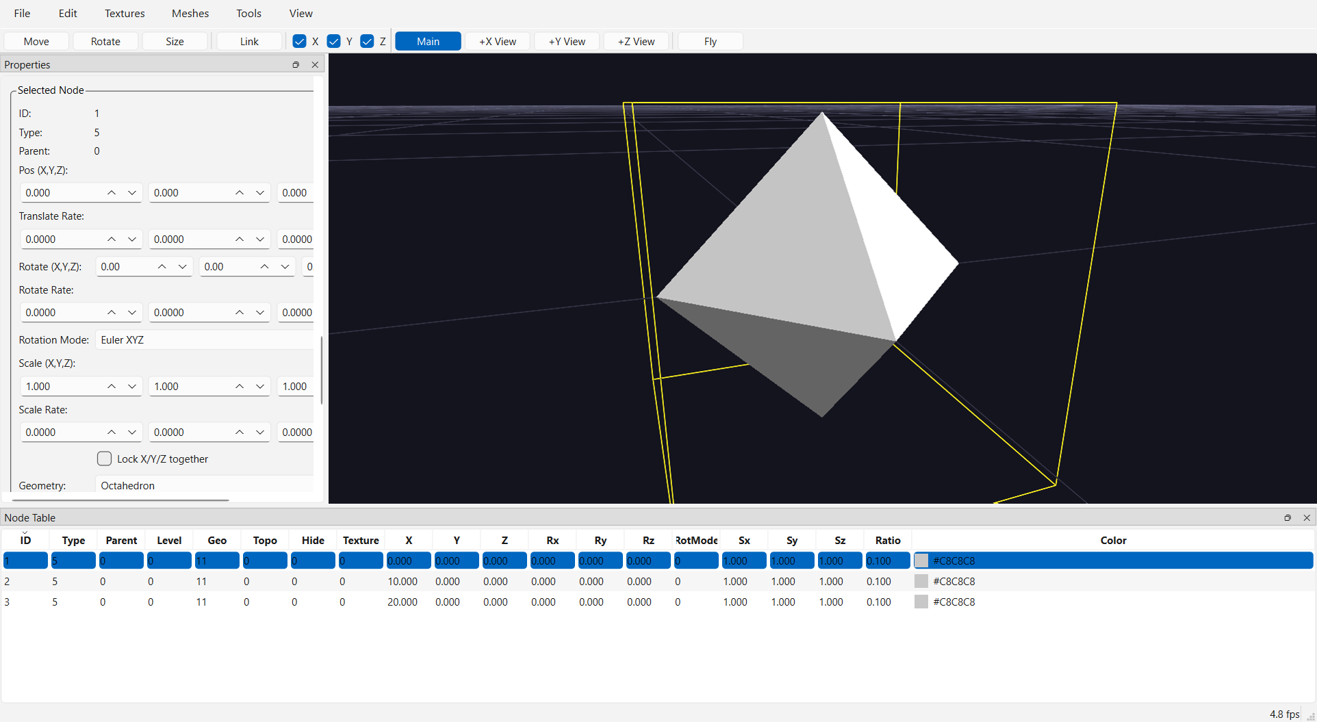The height and width of the screenshot is (722, 1317).
Task: Float the Node Table panel
Action: pyautogui.click(x=1288, y=517)
